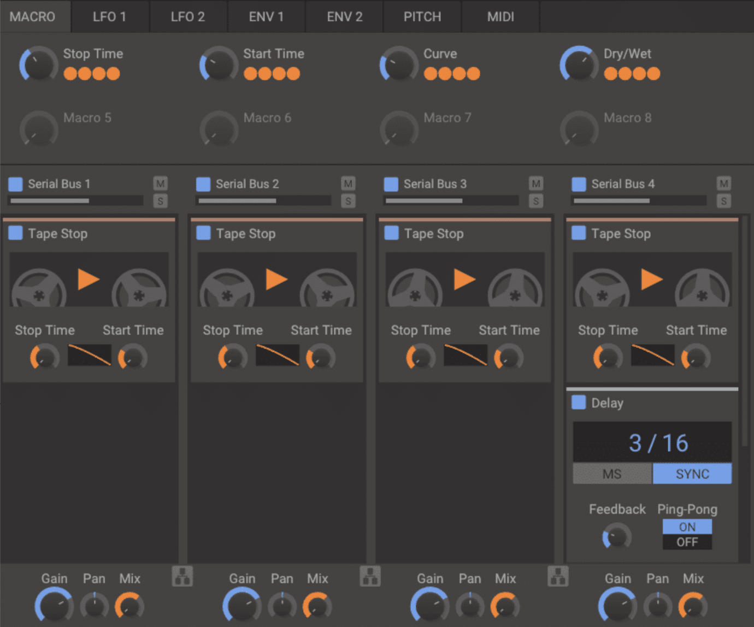Click the curve display in Serial Bus 4 Tape Stop
This screenshot has height=627, width=754.
652,355
